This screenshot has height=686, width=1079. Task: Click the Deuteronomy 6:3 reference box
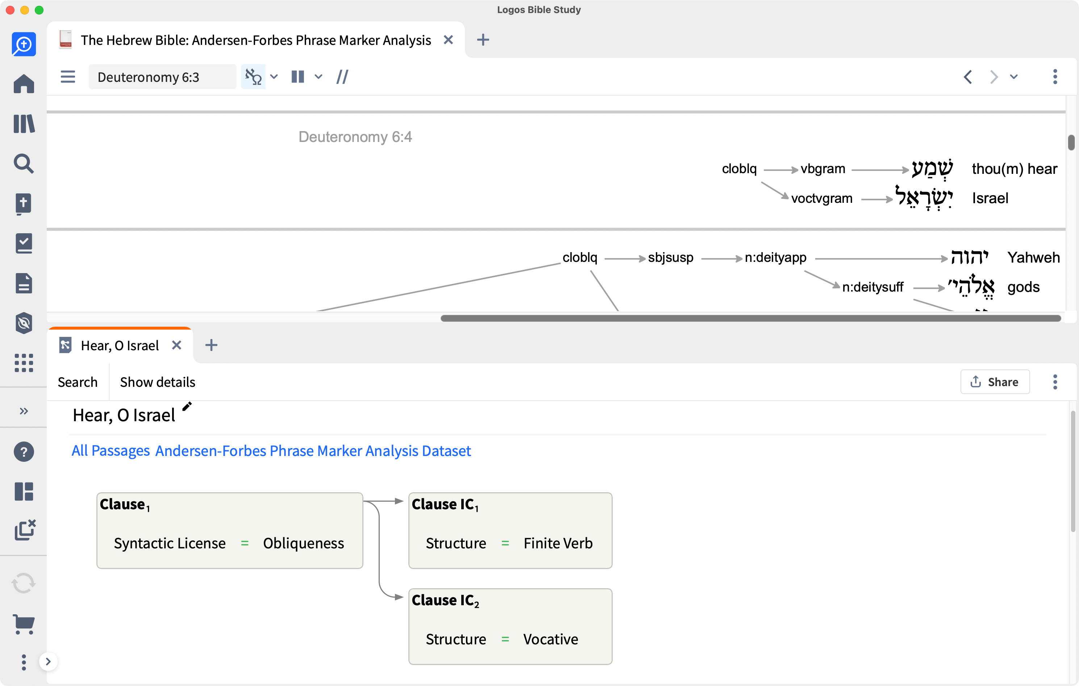(x=162, y=77)
